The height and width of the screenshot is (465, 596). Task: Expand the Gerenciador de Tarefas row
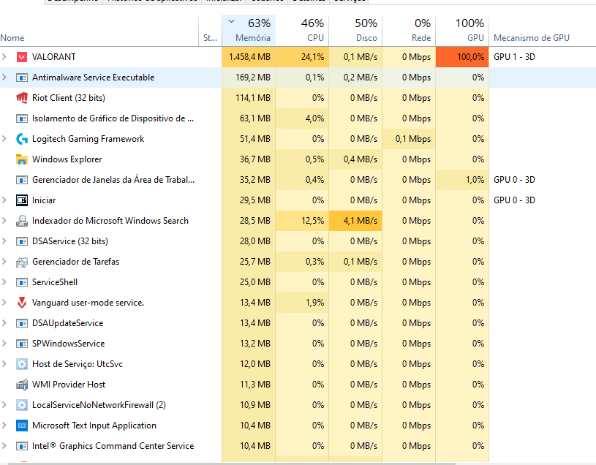(4, 262)
